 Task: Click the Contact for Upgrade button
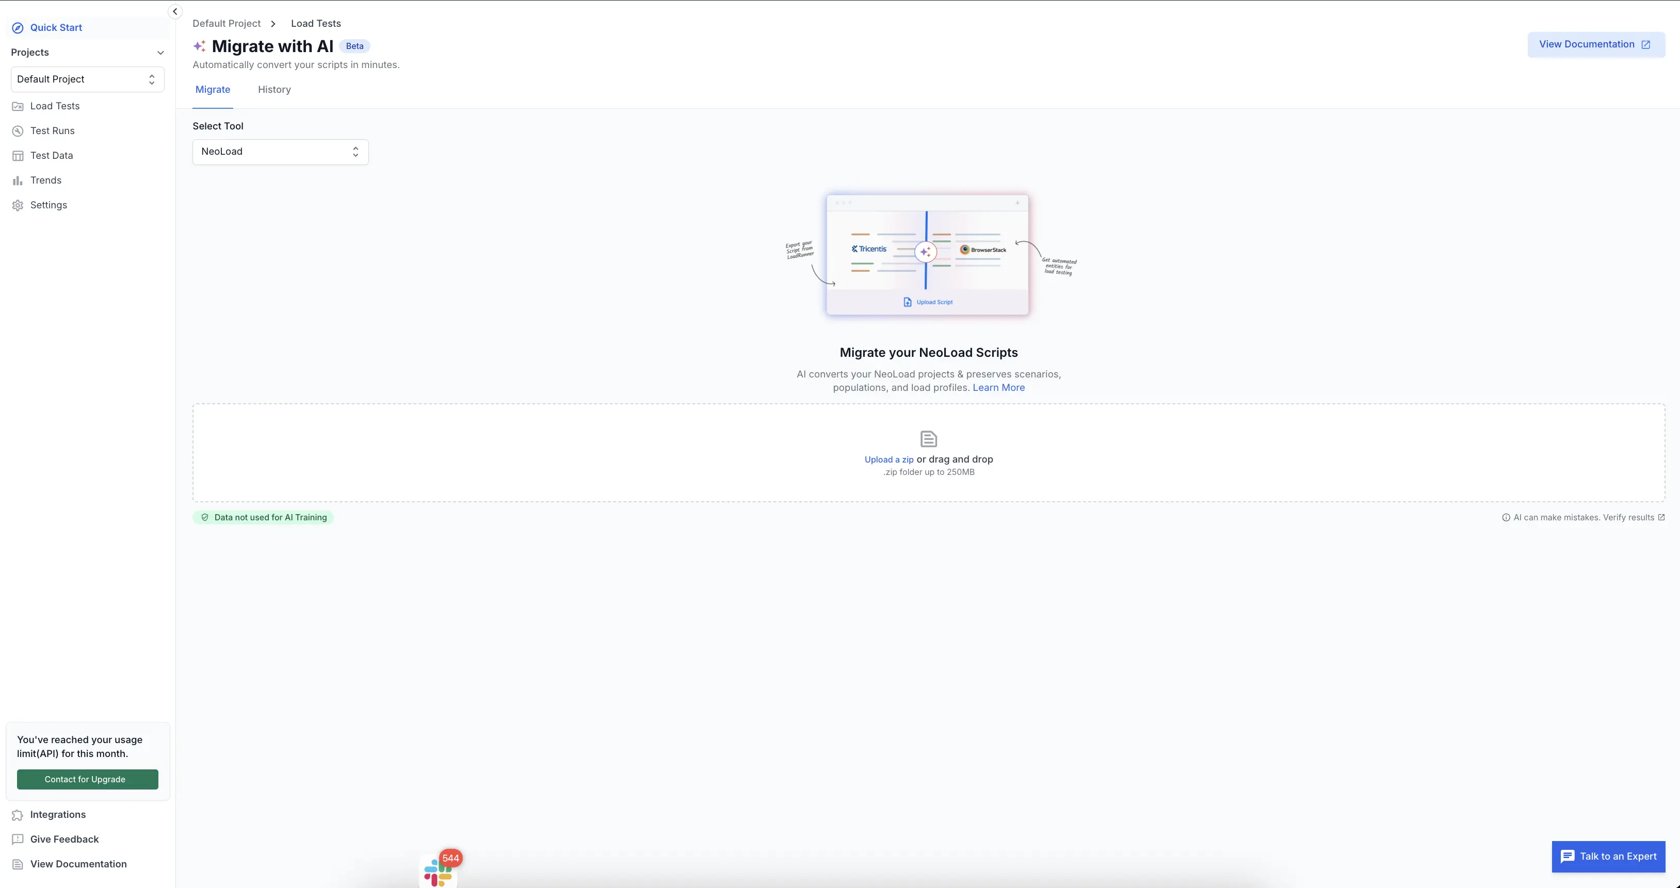pyautogui.click(x=87, y=780)
